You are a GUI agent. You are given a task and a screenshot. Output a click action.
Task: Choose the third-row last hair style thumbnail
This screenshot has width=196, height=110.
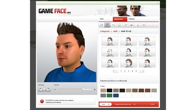tap(147, 63)
